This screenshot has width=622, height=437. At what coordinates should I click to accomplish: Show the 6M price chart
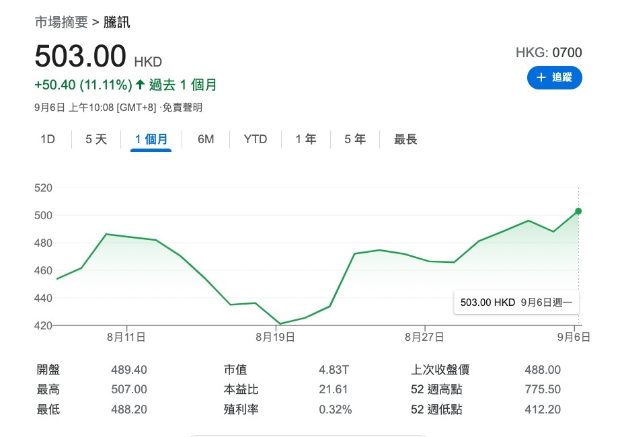point(206,139)
